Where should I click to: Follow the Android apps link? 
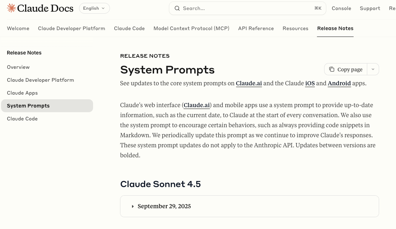pyautogui.click(x=339, y=84)
